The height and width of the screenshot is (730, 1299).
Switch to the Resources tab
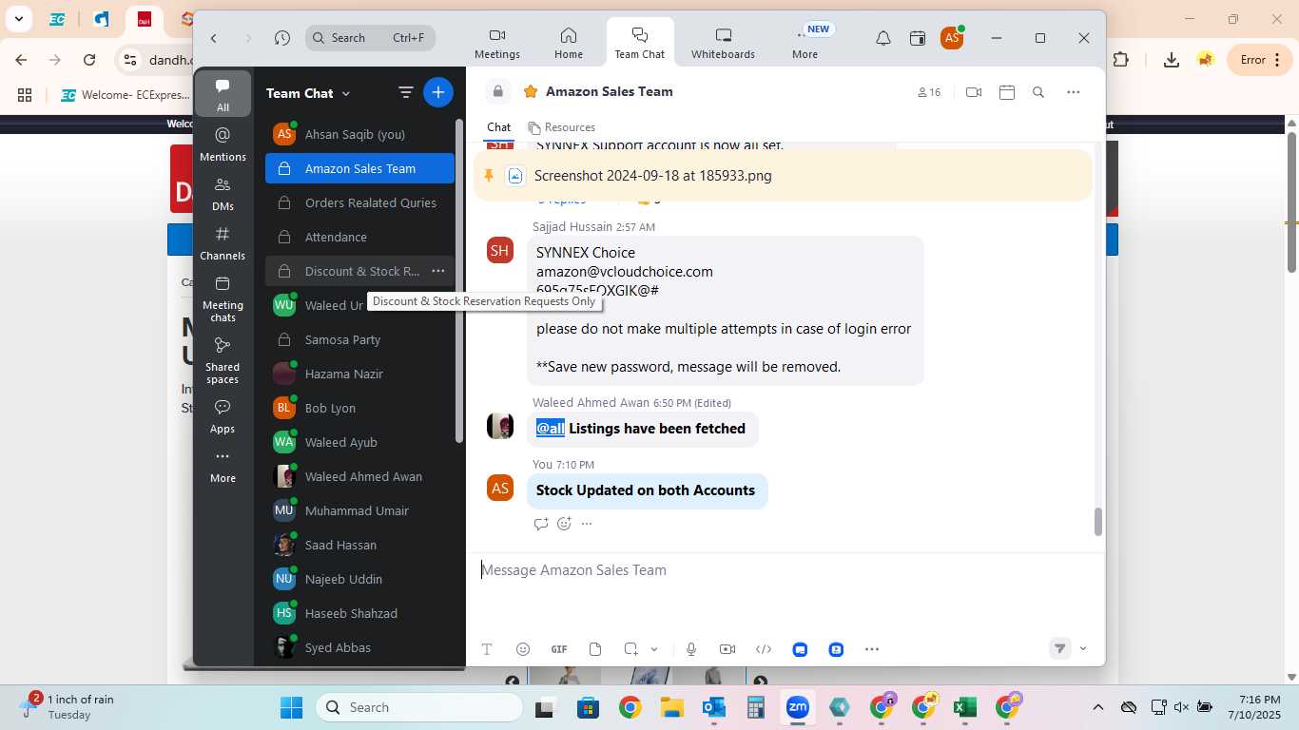point(562,127)
